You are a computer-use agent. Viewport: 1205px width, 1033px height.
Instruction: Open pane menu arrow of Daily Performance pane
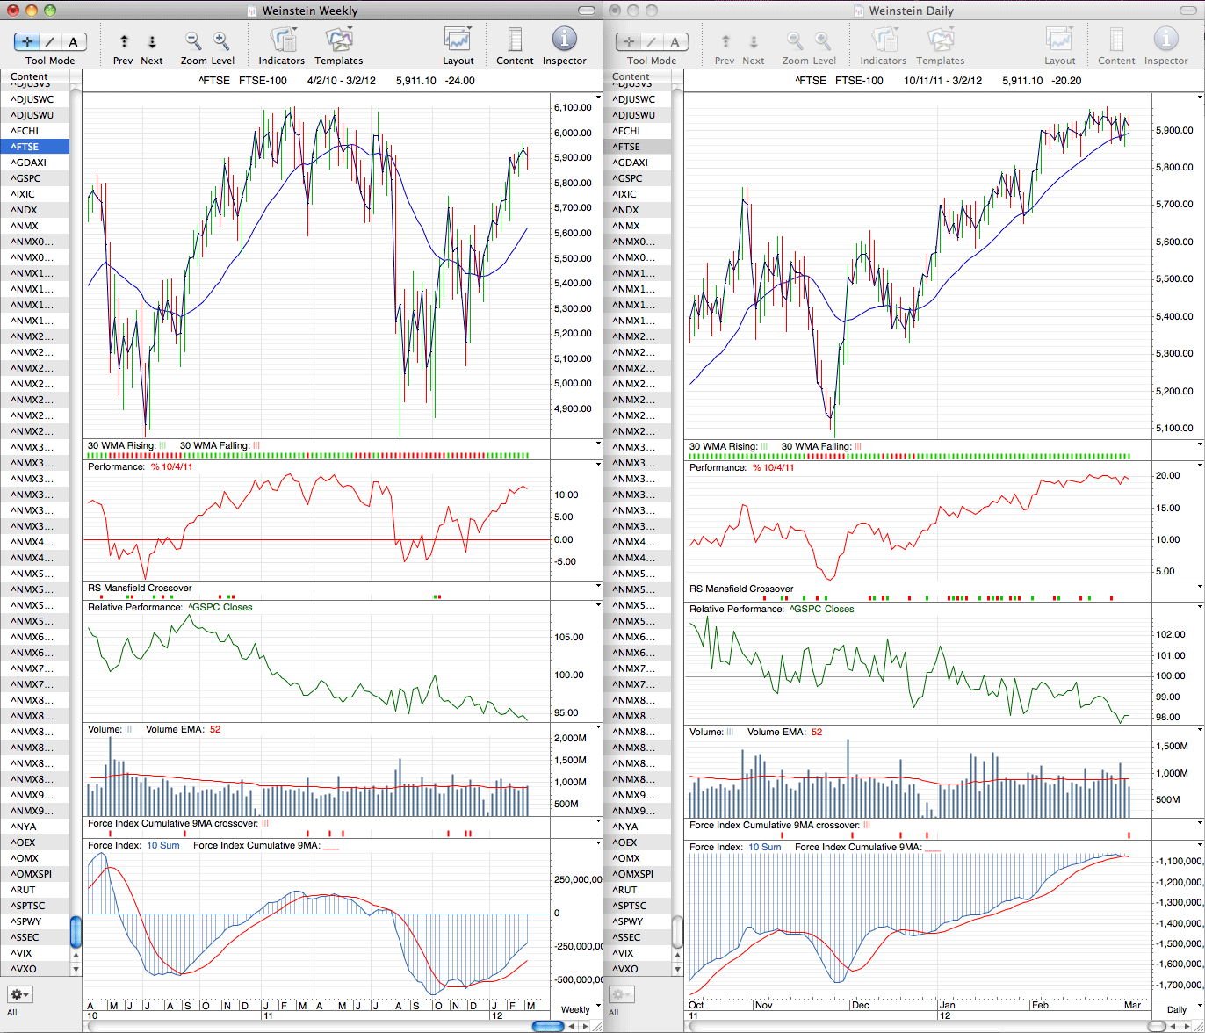pos(1199,466)
